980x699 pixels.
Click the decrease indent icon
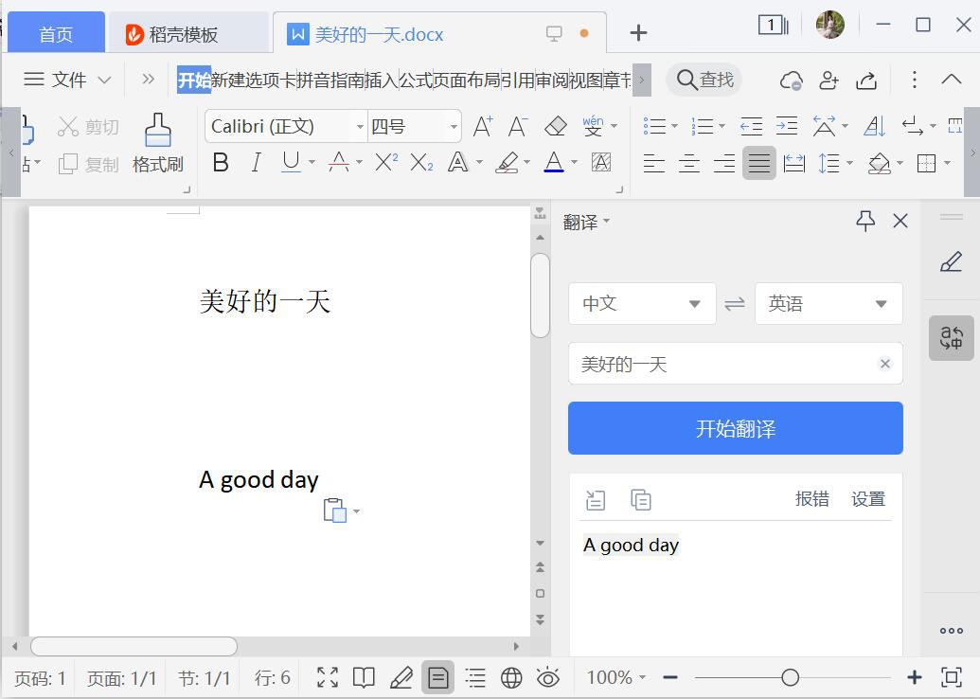(x=751, y=126)
